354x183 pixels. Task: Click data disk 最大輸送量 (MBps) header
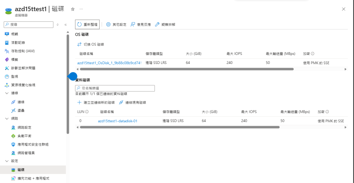(295, 112)
